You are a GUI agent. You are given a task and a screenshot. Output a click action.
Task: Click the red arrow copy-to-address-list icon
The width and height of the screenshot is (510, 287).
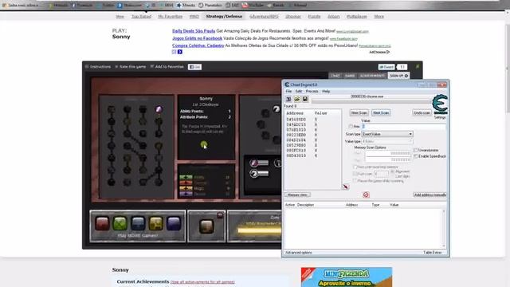click(345, 187)
